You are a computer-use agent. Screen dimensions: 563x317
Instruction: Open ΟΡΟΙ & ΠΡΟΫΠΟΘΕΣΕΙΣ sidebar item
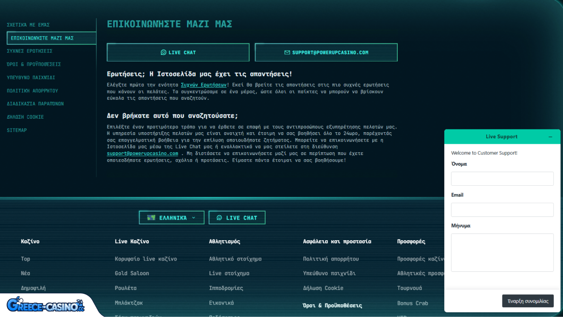pos(34,64)
